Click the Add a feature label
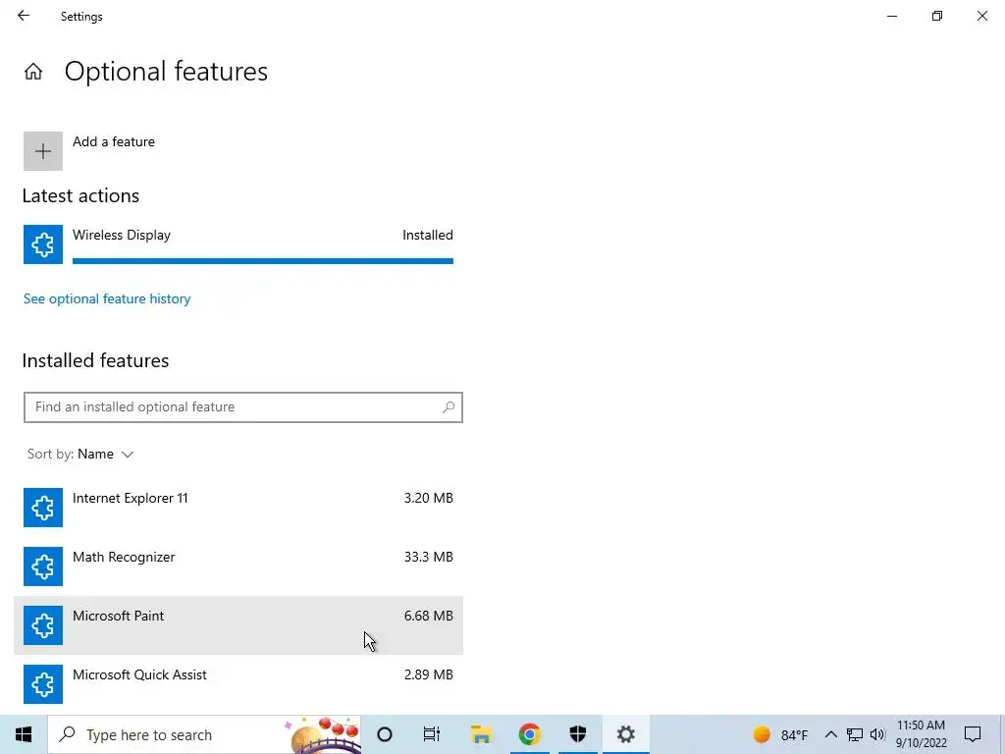Viewport: 1005px width, 754px height. [x=114, y=141]
